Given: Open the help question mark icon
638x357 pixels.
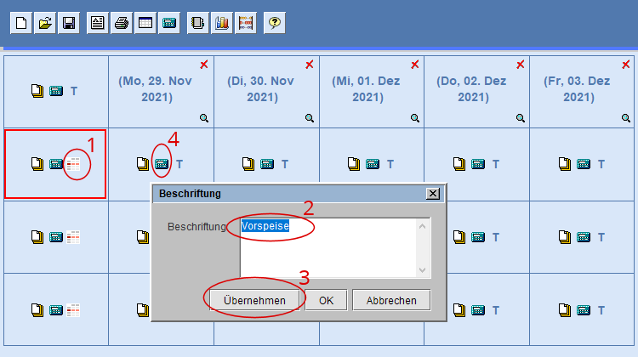Looking at the screenshot, I should click(274, 23).
